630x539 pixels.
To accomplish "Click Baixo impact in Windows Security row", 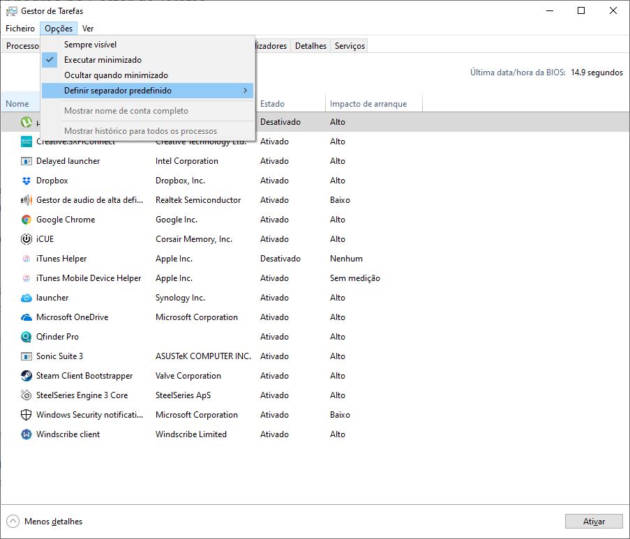I will click(340, 415).
